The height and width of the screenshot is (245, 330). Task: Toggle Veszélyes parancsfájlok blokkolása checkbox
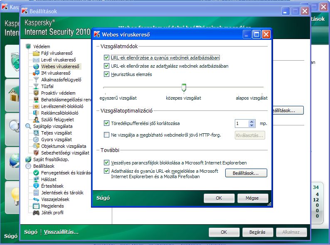point(106,162)
